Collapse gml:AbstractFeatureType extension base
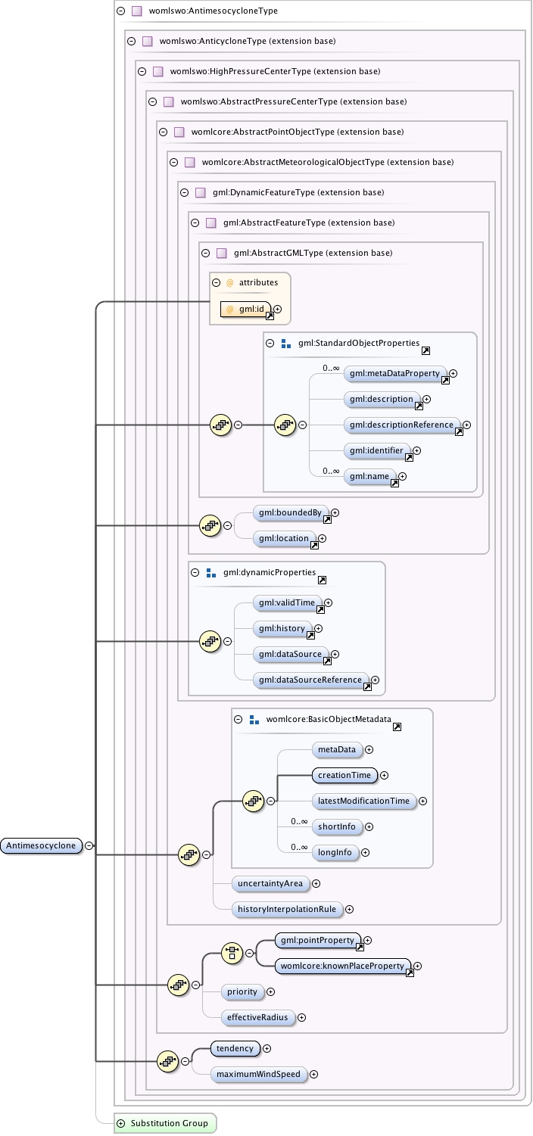Image resolution: width=533 pixels, height=1136 pixels. pyautogui.click(x=195, y=223)
